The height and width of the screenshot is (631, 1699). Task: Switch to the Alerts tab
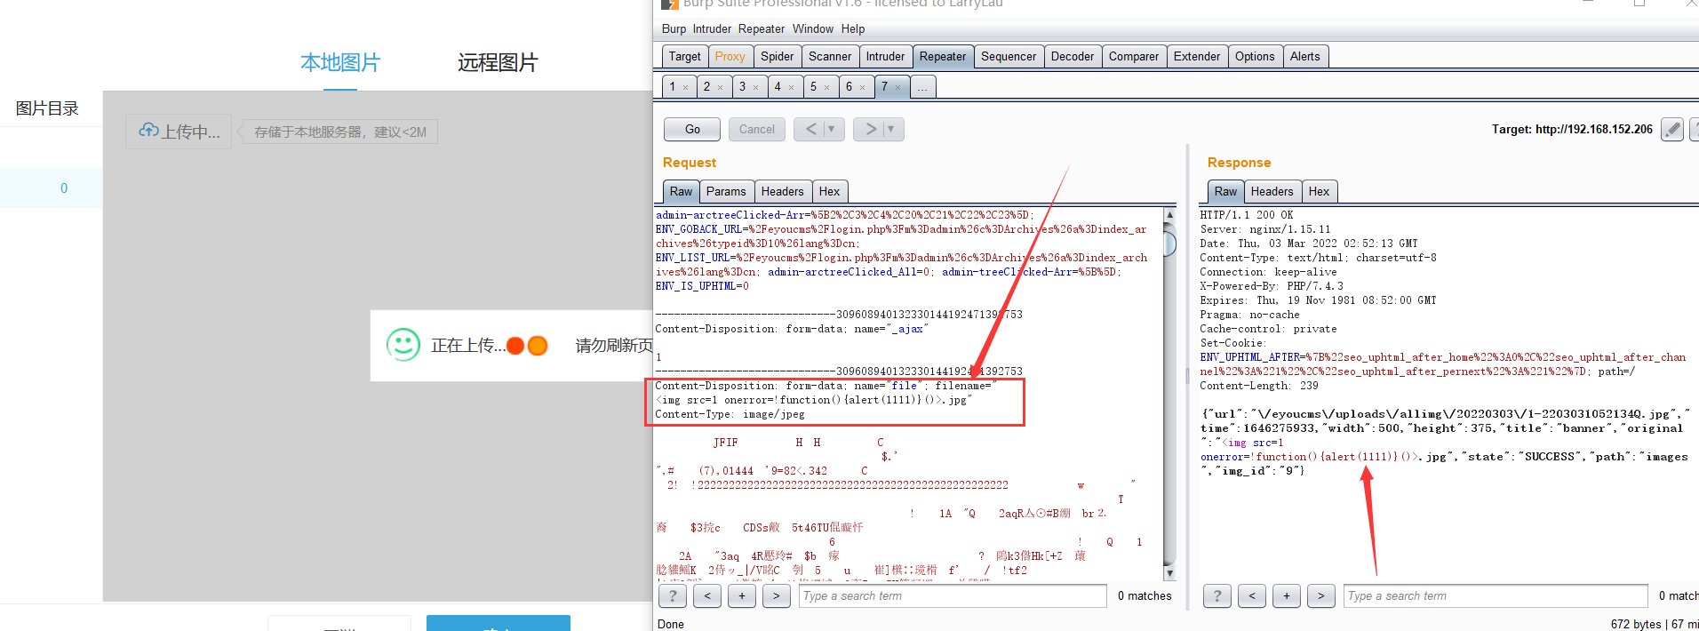point(1304,56)
